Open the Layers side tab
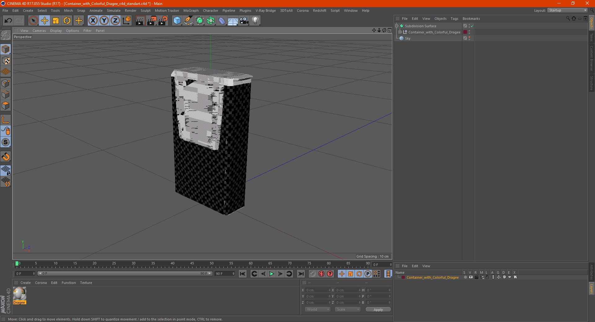The width and height of the screenshot is (595, 322). pos(592,289)
